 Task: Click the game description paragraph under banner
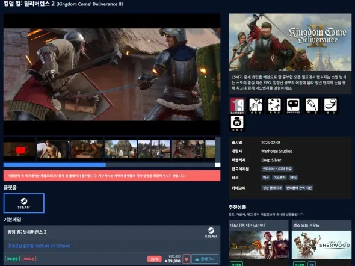pyautogui.click(x=289, y=82)
